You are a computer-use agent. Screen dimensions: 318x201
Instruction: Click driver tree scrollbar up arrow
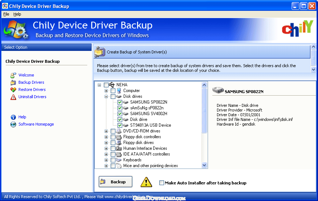click(204, 85)
